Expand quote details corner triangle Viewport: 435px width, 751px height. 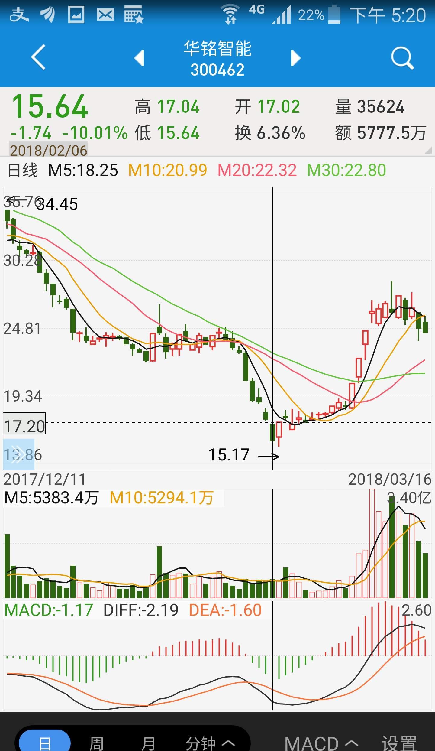[x=428, y=150]
